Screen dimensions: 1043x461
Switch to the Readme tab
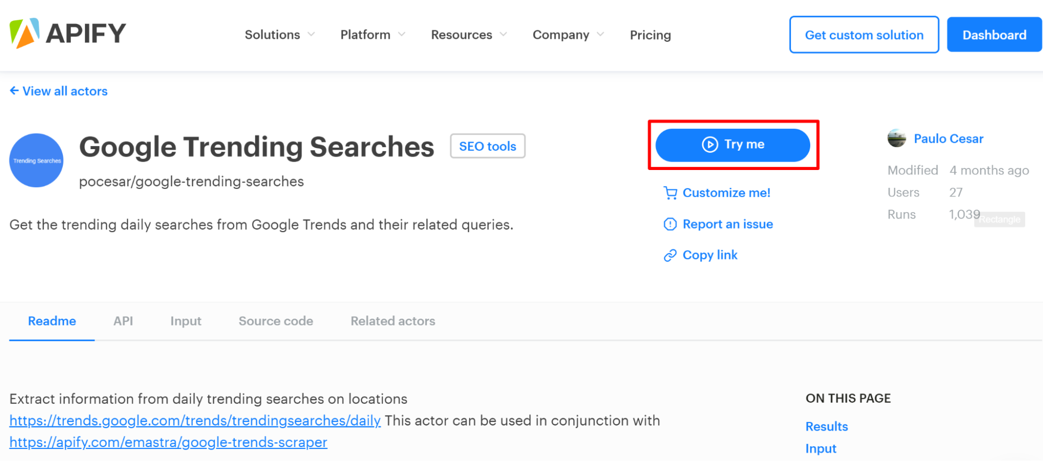(x=52, y=321)
